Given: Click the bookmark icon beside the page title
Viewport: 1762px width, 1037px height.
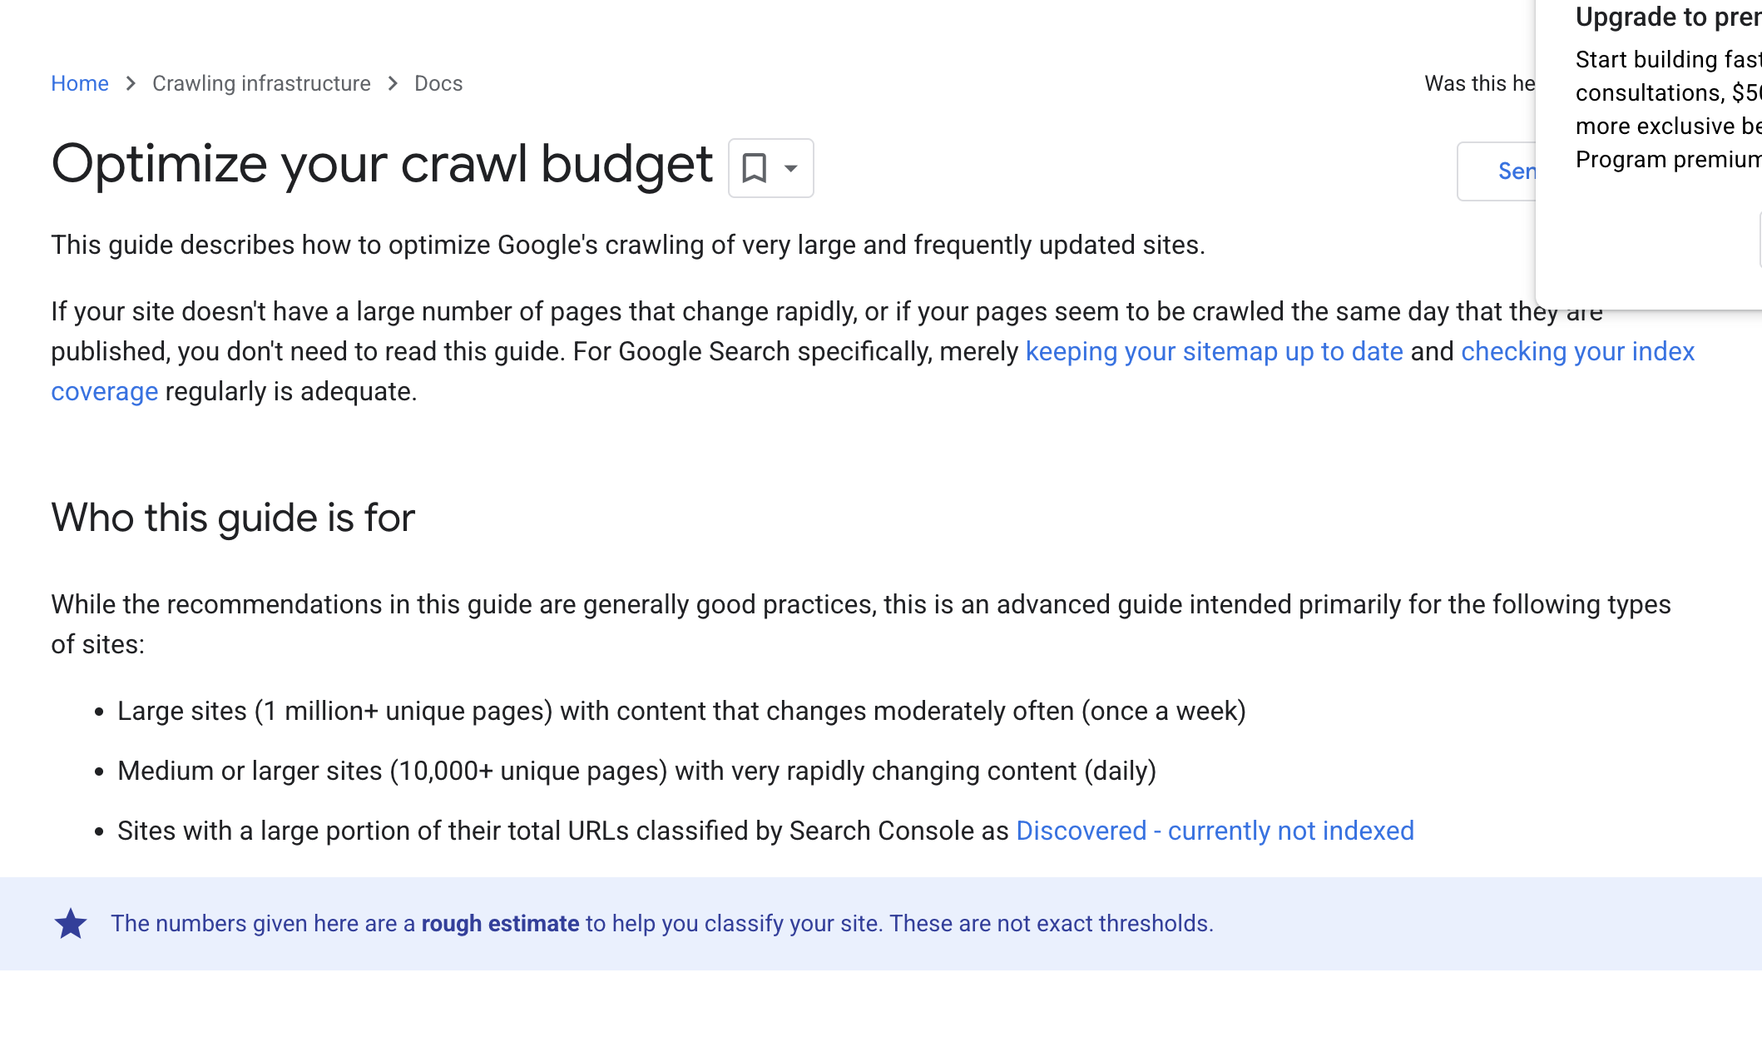Looking at the screenshot, I should point(754,168).
